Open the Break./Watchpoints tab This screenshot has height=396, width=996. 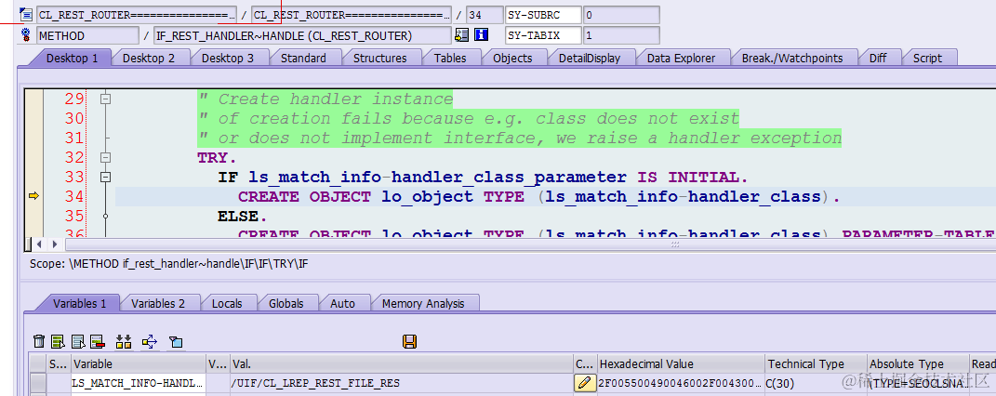(x=792, y=58)
